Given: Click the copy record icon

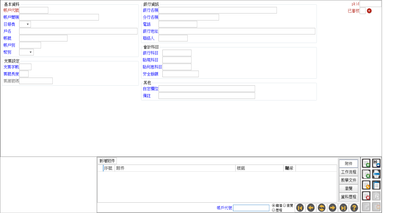Looking at the screenshot, I should click(366, 174).
